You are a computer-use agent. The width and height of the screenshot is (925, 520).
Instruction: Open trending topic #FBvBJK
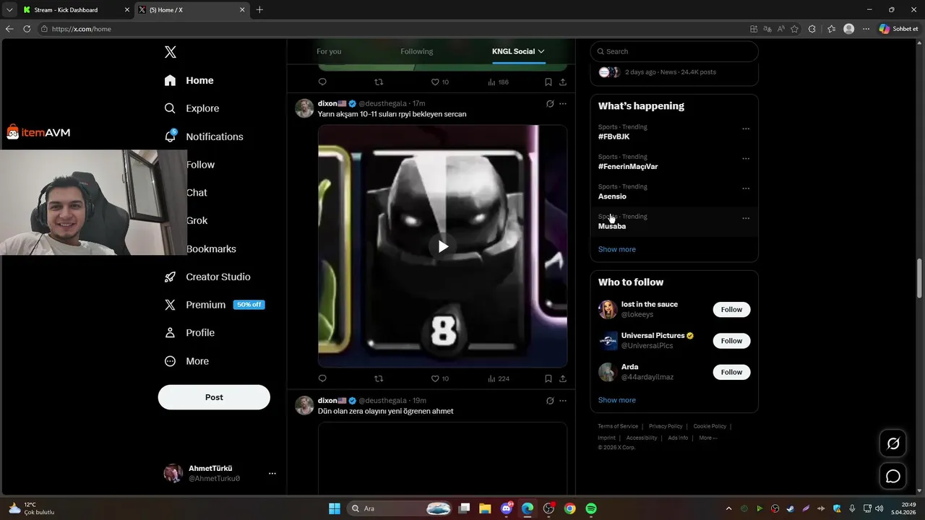click(x=614, y=136)
